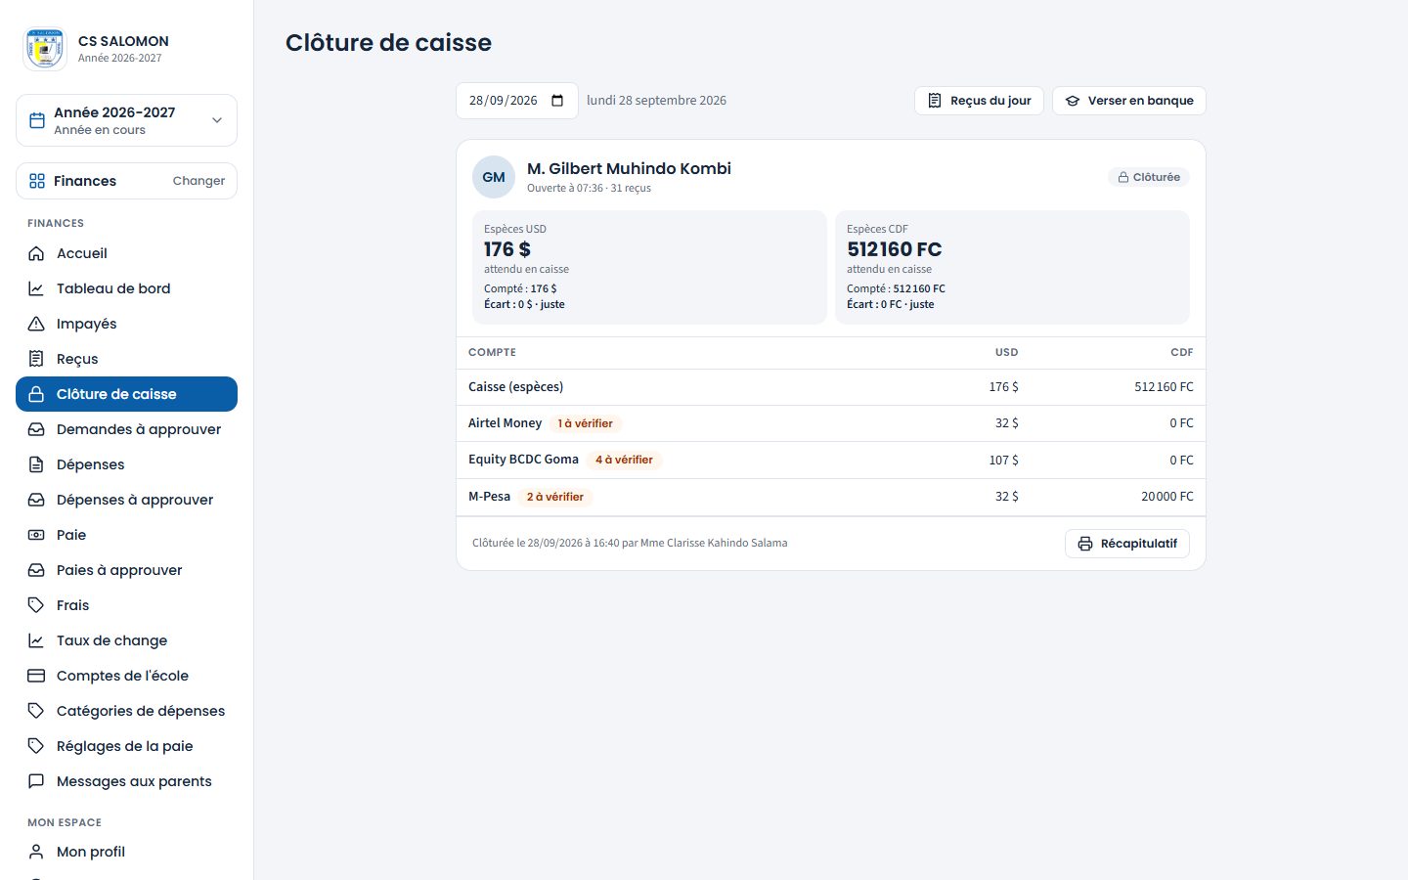Click the GM avatar of Gilbert Muhindo Kombi
The height and width of the screenshot is (880, 1408).
pos(494,177)
